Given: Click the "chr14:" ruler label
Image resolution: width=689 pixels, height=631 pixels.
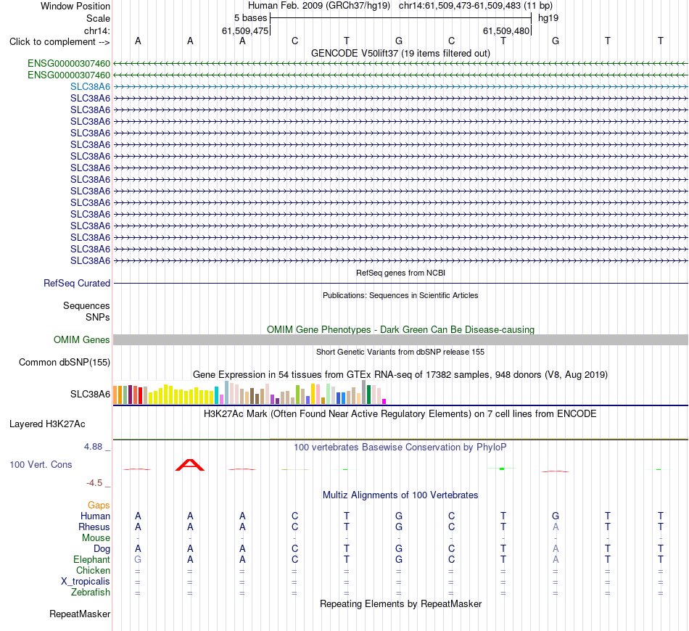Looking at the screenshot, I should pos(97,30).
